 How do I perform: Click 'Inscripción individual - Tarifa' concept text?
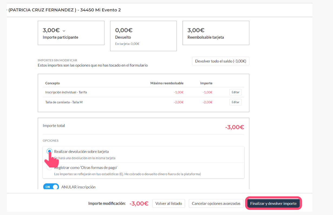[x=66, y=92]
